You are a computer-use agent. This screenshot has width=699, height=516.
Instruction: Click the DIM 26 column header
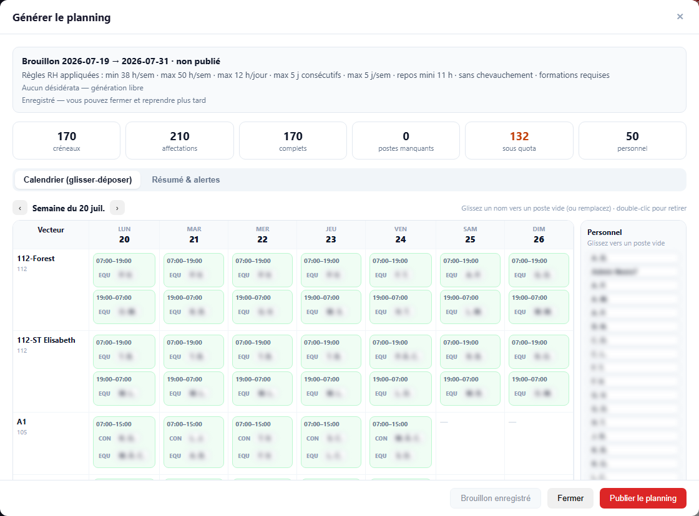point(539,234)
